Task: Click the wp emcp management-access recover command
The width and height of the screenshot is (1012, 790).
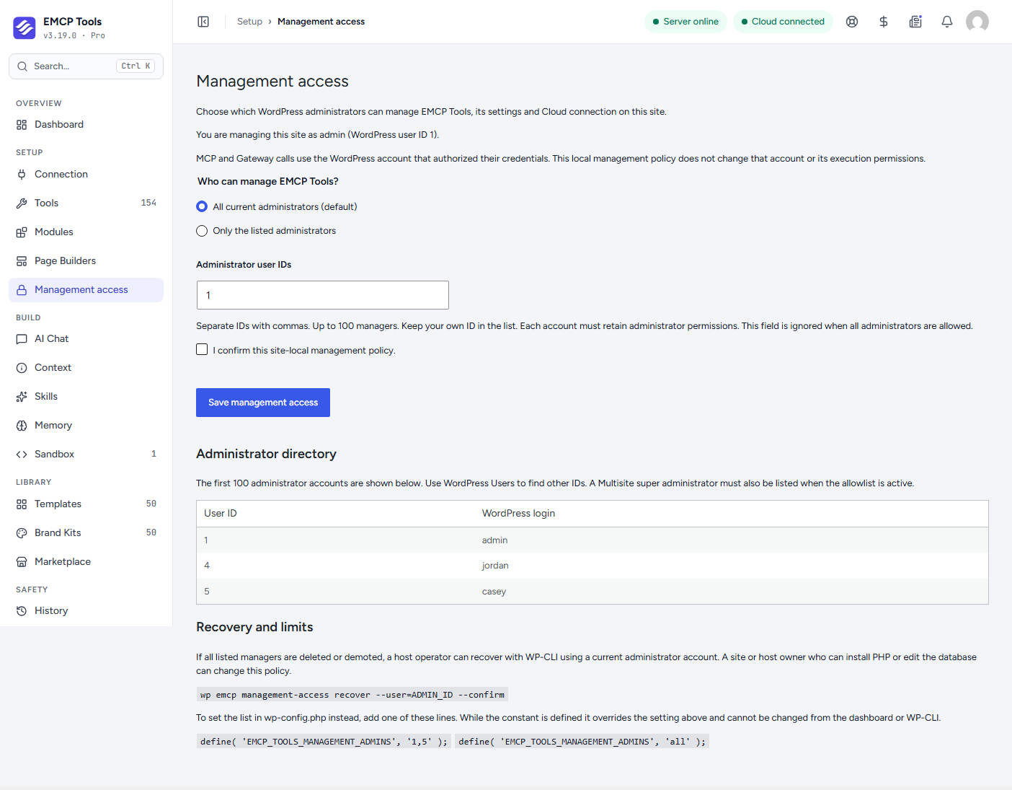Action: [x=352, y=695]
